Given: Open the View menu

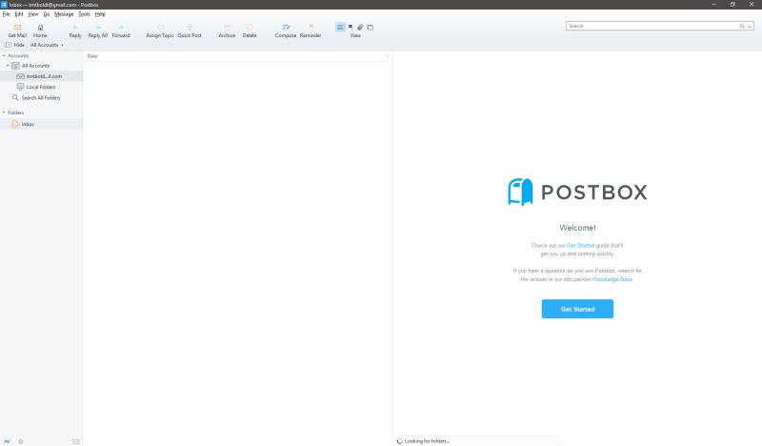Looking at the screenshot, I should [x=33, y=14].
